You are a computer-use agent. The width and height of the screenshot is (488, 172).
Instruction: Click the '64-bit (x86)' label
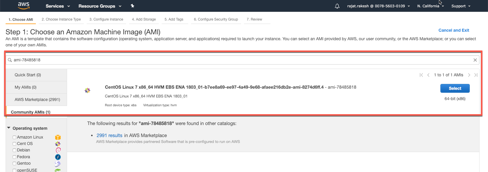[455, 99]
